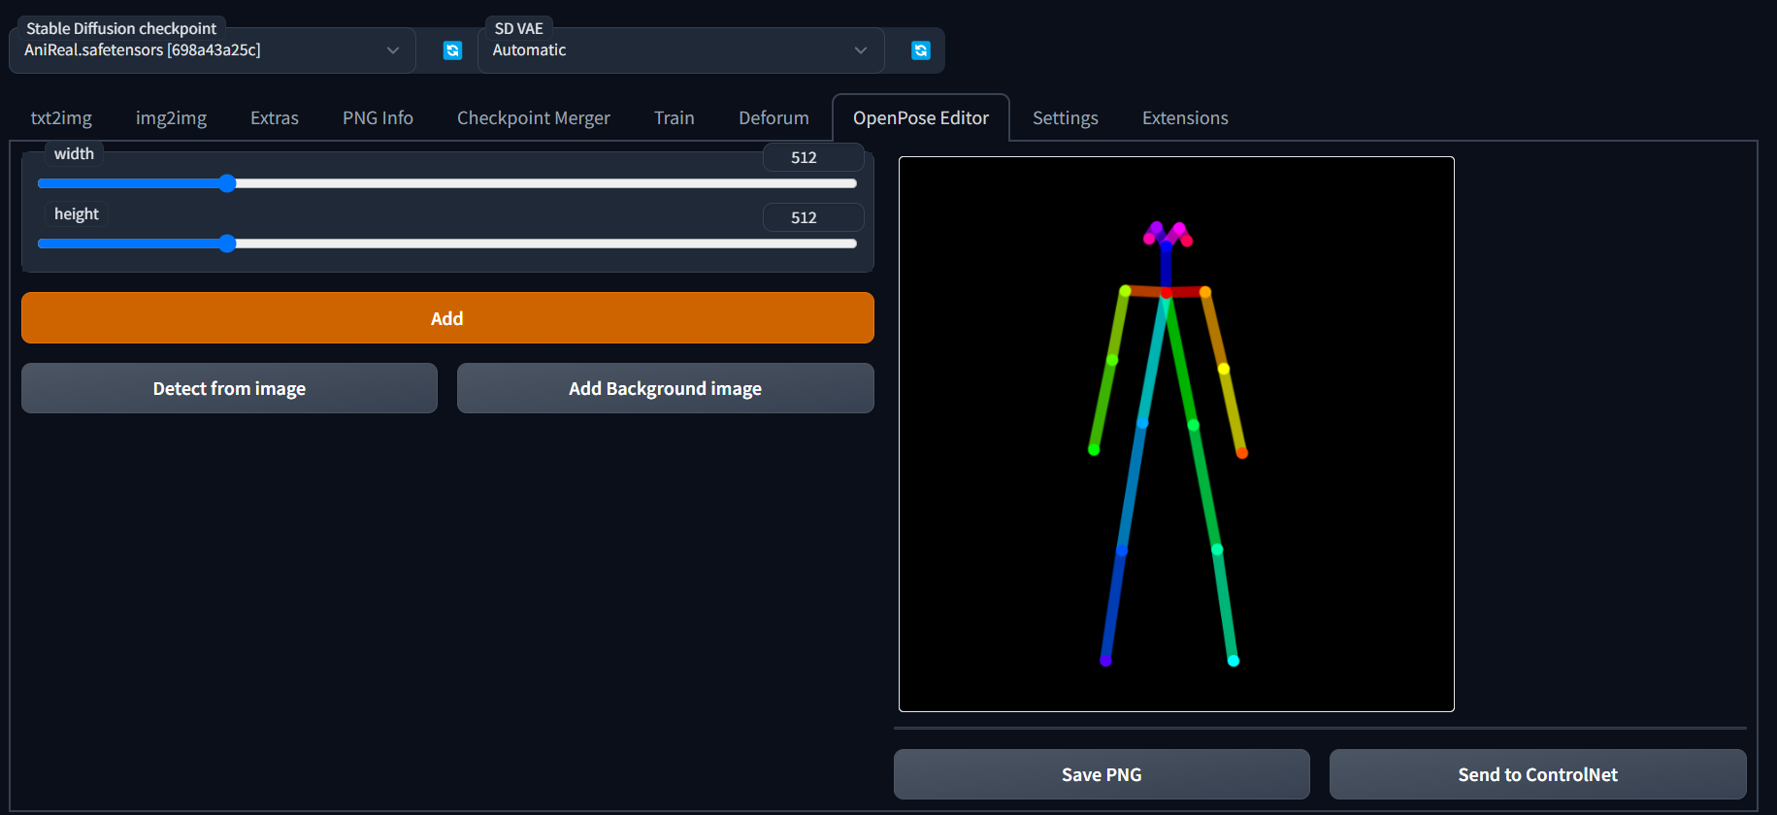Screen dimensions: 1777x815
Task: Switch to the Deforum tab
Action: 773,117
